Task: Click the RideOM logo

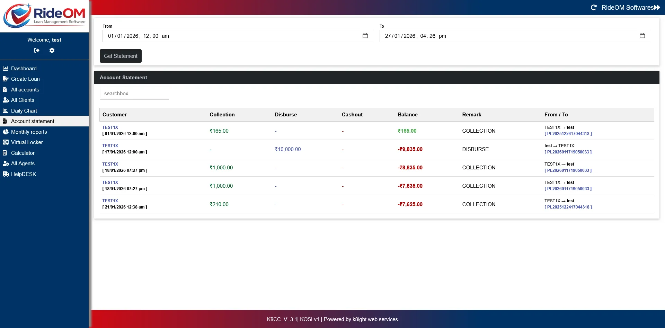Action: pyautogui.click(x=44, y=16)
